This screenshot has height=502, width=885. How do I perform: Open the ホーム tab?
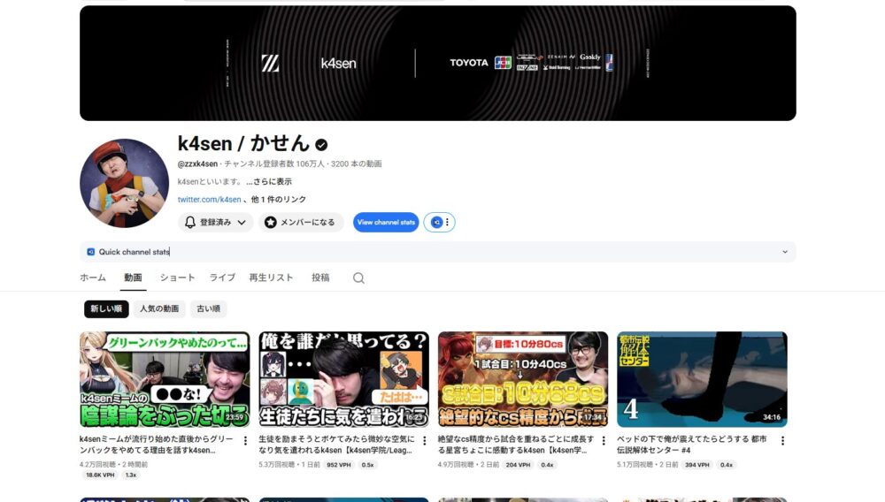pyautogui.click(x=93, y=278)
